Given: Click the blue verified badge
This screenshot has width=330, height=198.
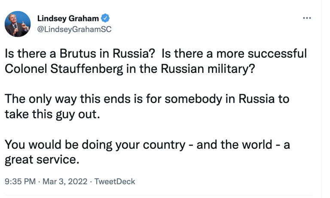Looking at the screenshot, I should coord(105,18).
